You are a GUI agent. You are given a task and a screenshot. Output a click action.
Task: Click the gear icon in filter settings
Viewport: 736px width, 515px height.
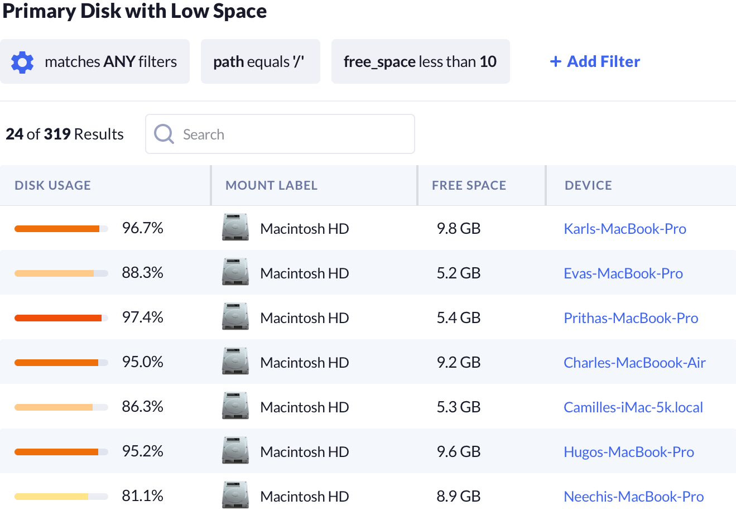pos(22,62)
